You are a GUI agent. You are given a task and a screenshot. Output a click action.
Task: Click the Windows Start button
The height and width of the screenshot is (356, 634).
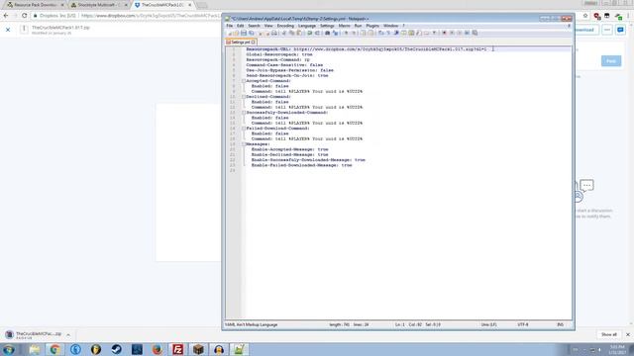click(8, 349)
